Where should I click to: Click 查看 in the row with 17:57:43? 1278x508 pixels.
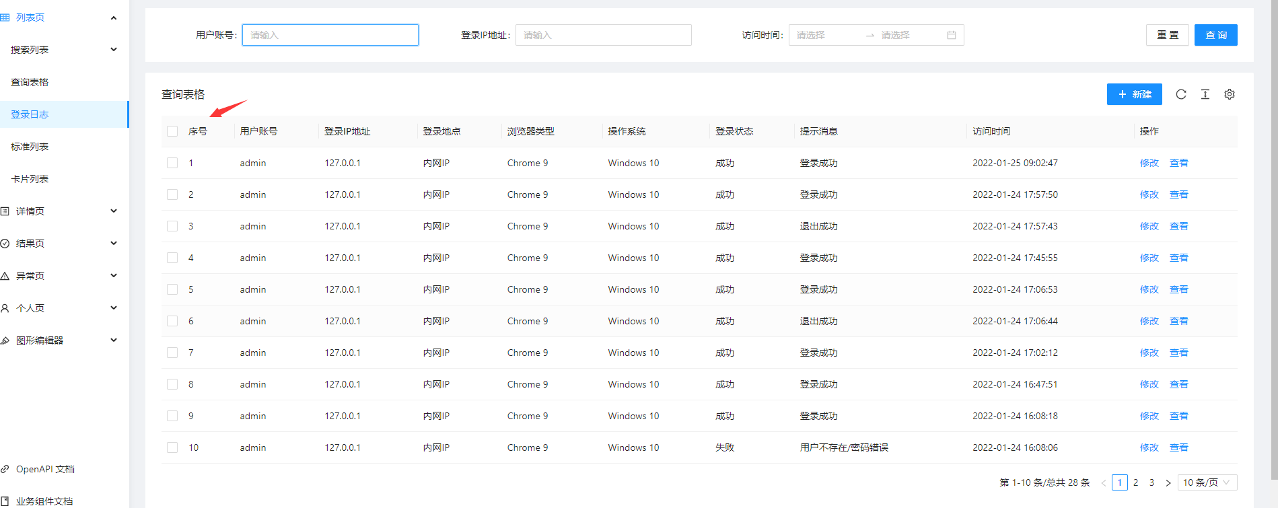(1179, 226)
